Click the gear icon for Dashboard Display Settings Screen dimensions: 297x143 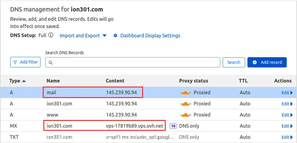[x=115, y=36]
